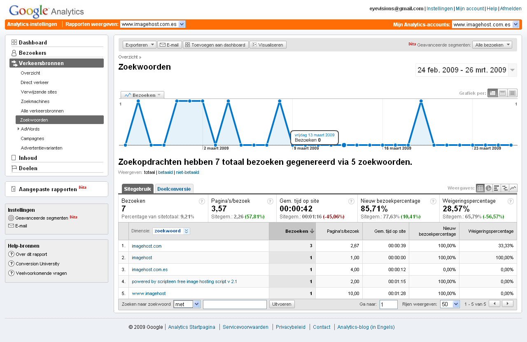Open Mijn account link

point(470,9)
